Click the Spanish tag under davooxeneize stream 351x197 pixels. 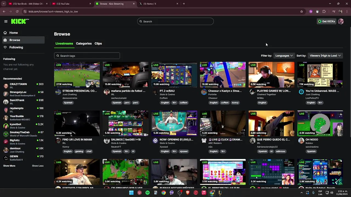coord(68,103)
